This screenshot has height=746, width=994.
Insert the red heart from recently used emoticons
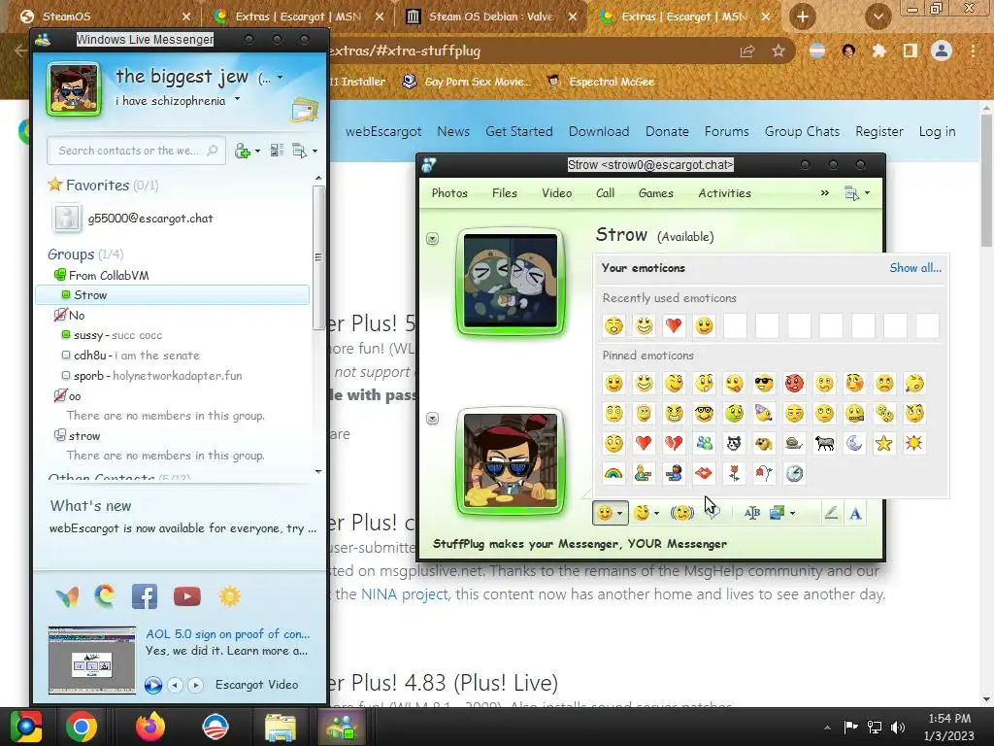click(674, 326)
